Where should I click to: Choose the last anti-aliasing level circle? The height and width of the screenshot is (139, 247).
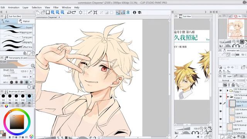pos(27,82)
